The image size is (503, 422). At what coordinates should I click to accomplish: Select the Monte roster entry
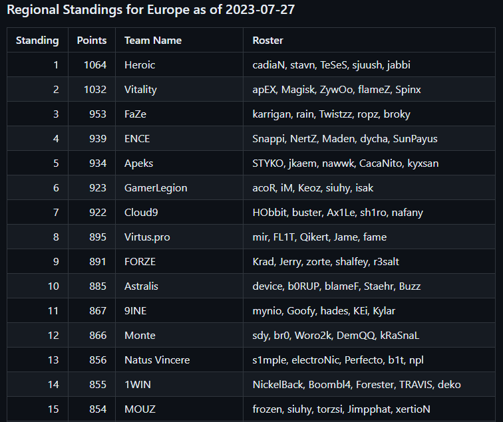pos(335,336)
